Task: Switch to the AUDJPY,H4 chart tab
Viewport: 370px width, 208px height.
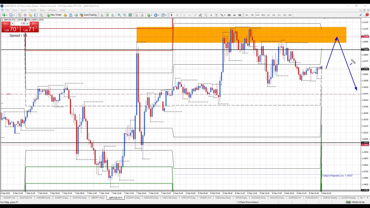Action: click(x=9, y=198)
